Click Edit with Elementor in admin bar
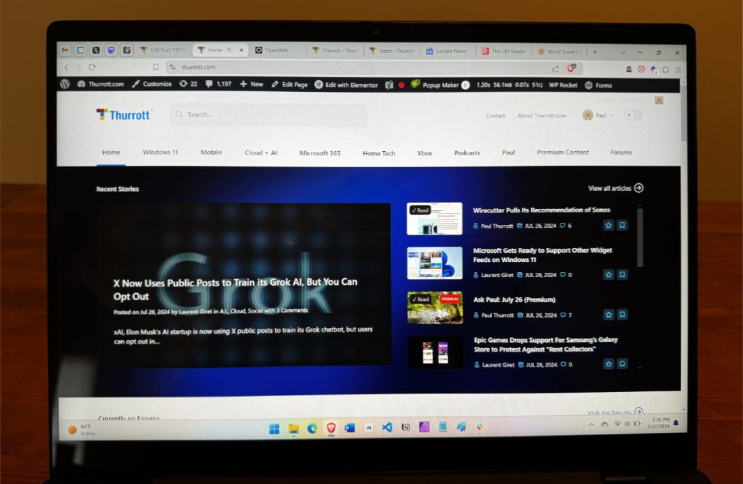The width and height of the screenshot is (743, 484). pos(346,85)
